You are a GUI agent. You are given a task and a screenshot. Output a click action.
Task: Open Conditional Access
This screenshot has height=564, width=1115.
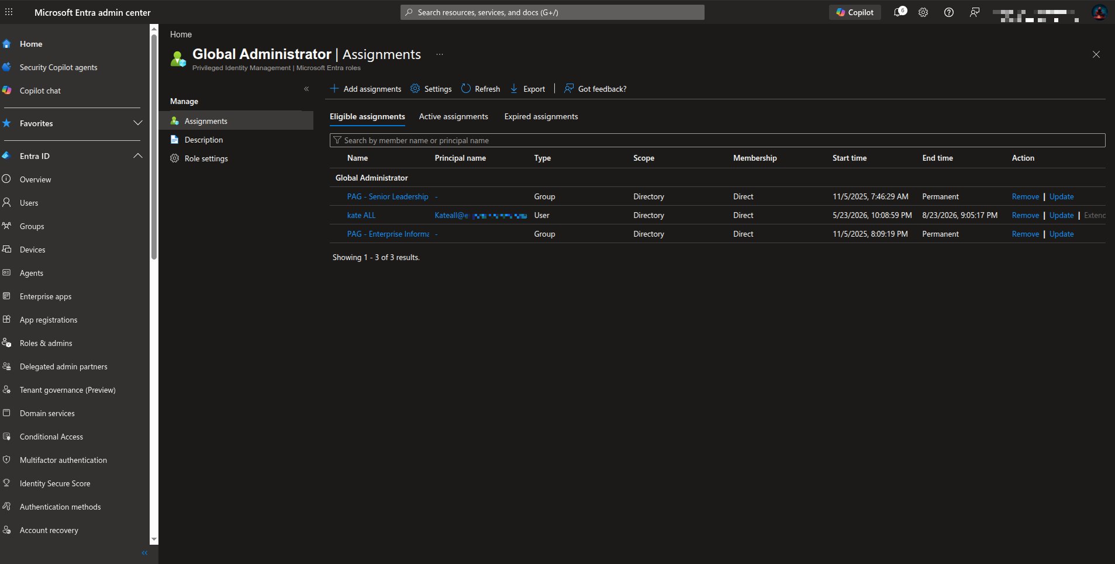(x=51, y=437)
